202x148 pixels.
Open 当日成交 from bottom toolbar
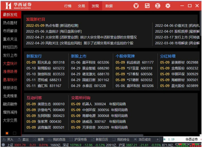click(142, 139)
